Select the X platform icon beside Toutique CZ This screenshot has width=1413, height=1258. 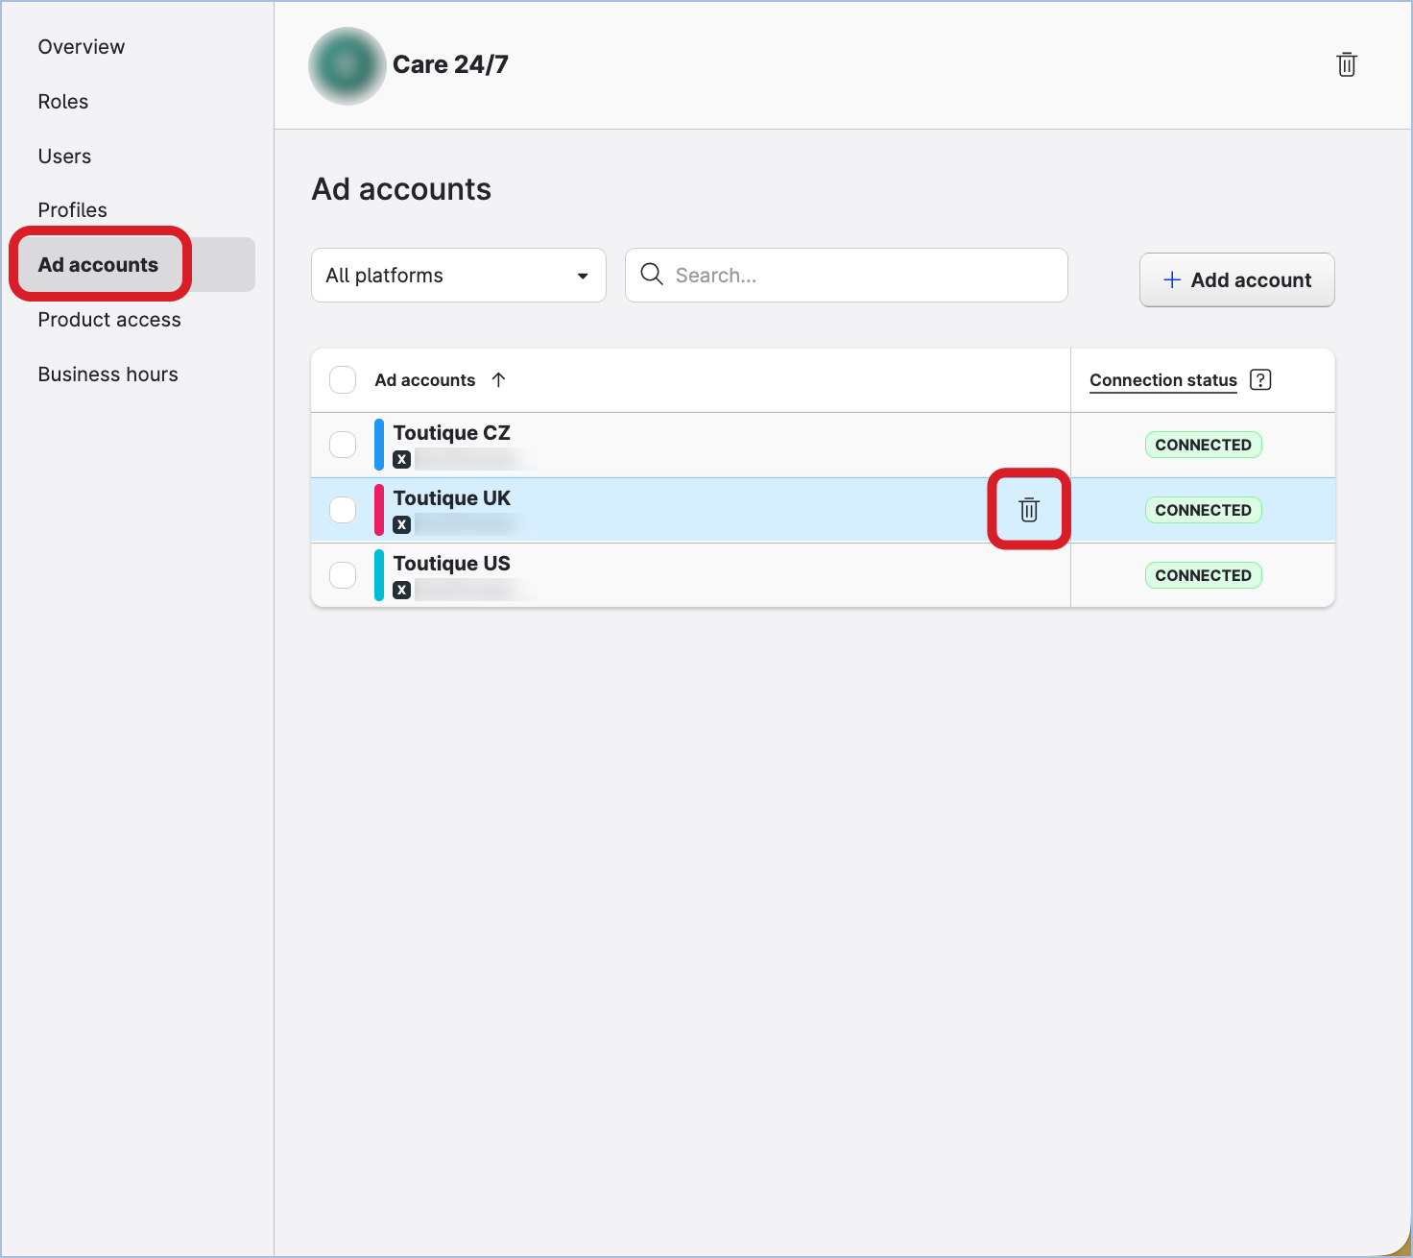[x=402, y=459]
